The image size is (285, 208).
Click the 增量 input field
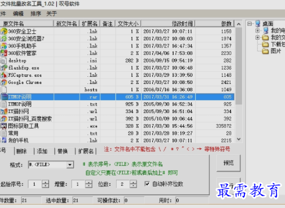(79, 184)
